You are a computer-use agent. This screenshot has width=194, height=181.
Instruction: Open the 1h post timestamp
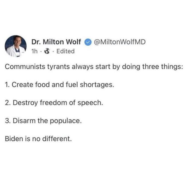[x=34, y=51]
